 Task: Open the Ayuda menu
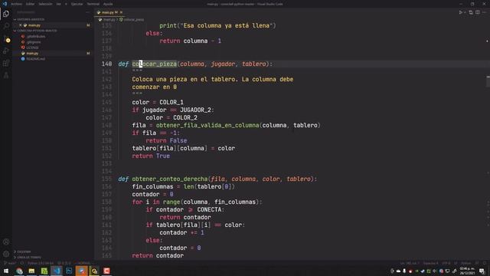108,4
